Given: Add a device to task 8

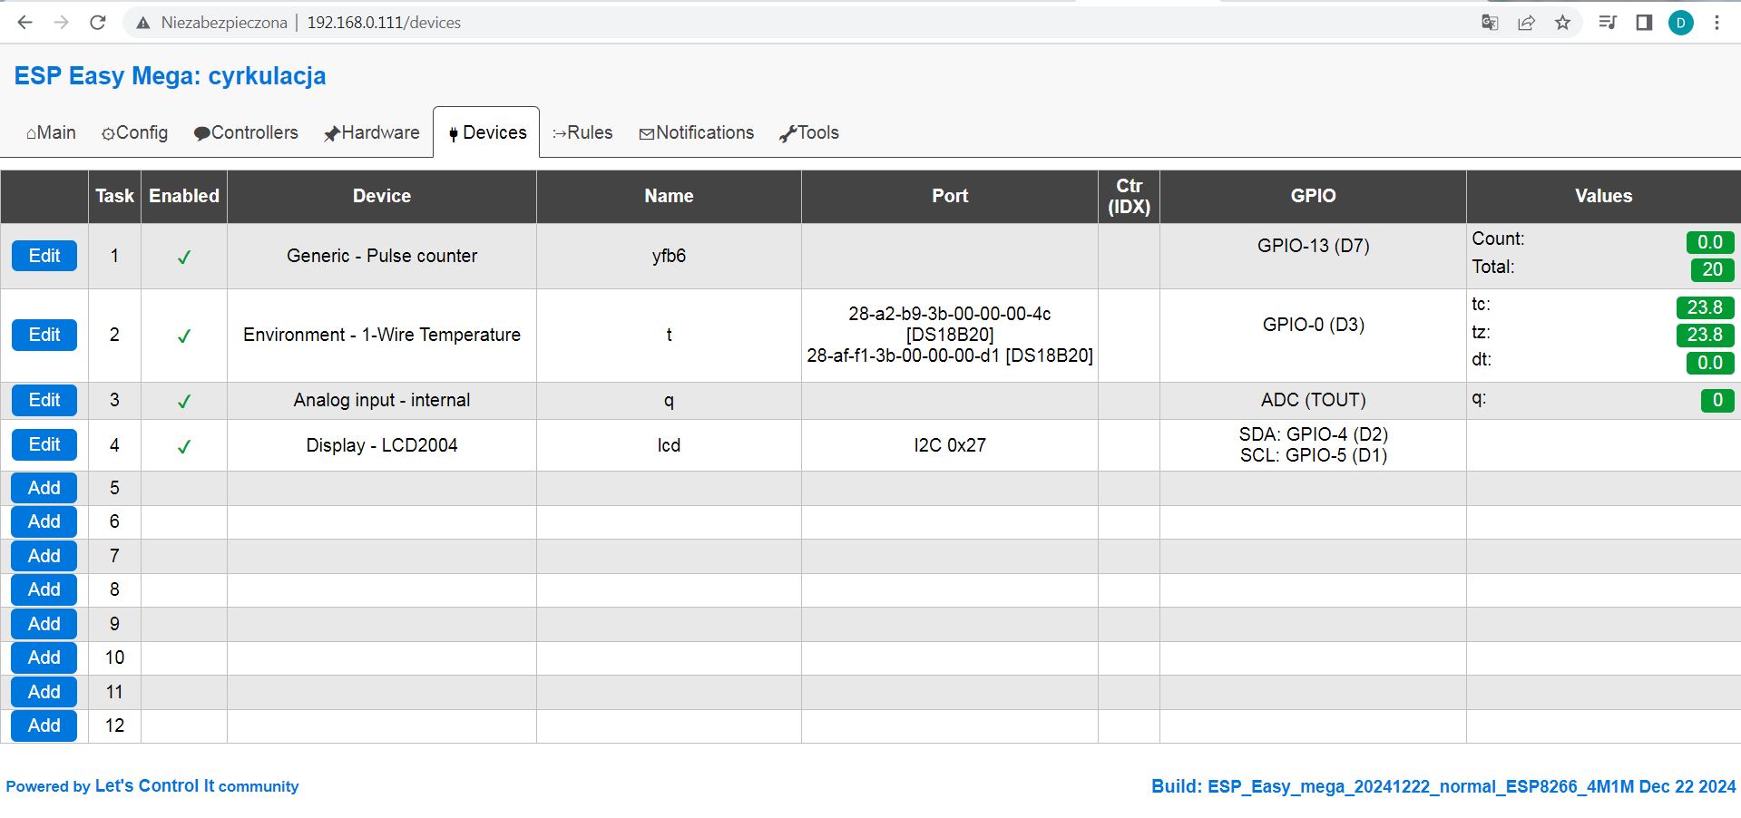Looking at the screenshot, I should point(44,589).
